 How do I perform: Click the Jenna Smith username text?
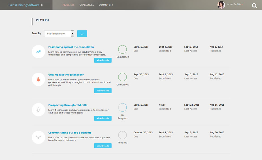pos(233,4)
